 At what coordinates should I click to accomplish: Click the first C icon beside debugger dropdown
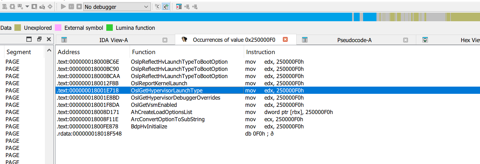157,7
